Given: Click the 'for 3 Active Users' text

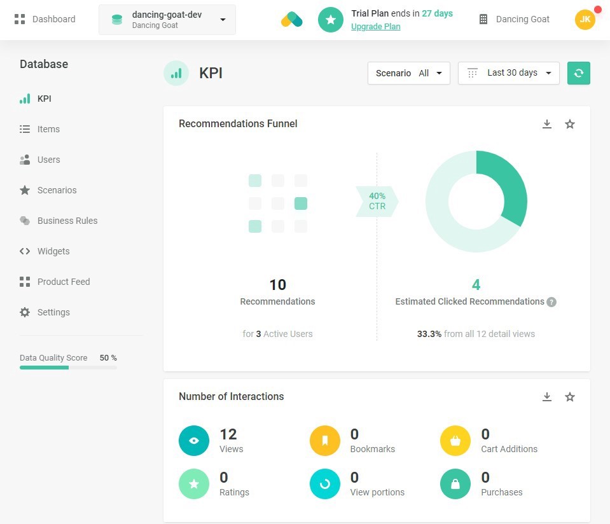Looking at the screenshot, I should (x=277, y=334).
